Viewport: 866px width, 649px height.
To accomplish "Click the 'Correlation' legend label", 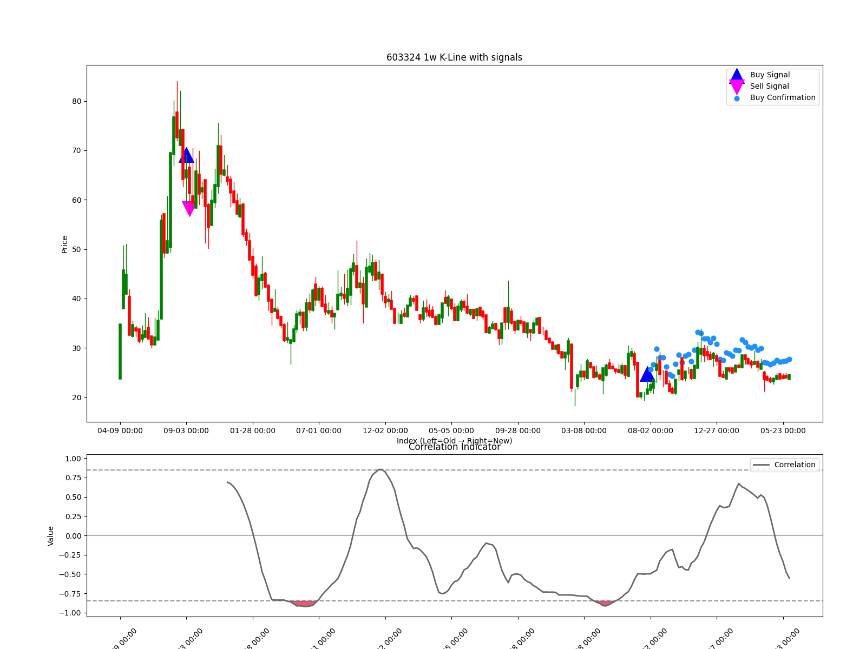I will pos(795,465).
